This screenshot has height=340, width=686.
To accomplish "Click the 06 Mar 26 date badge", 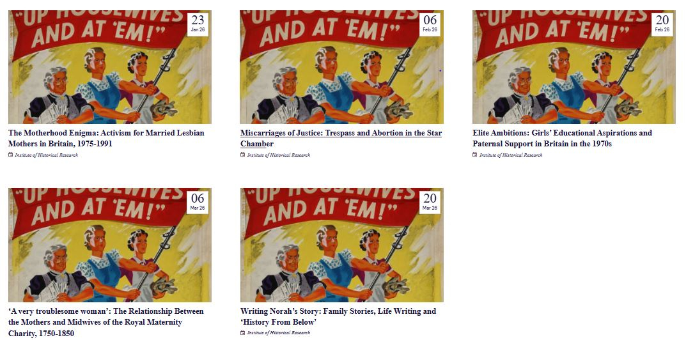I will click(198, 202).
